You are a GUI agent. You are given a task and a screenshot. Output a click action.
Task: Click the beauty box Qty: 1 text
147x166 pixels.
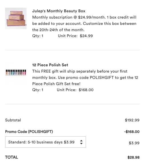38,36
